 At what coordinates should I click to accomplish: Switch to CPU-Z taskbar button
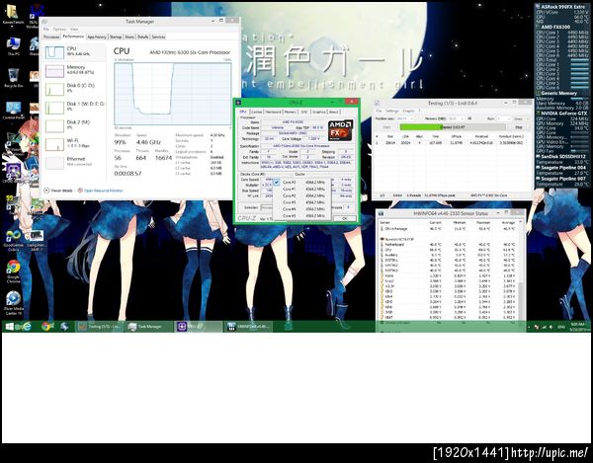coord(199,327)
